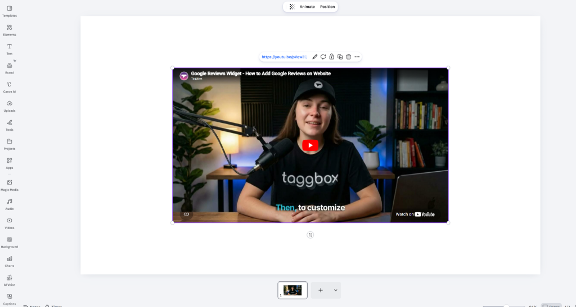Open the More options ellipsis menu

(x=357, y=57)
